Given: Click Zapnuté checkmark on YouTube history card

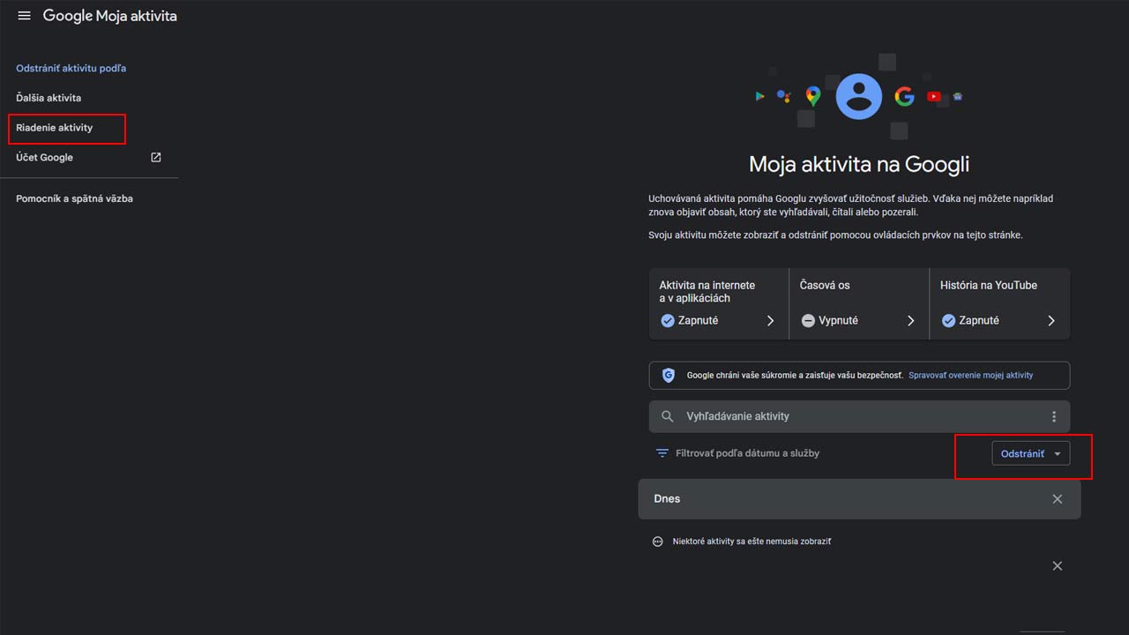Looking at the screenshot, I should click(948, 321).
